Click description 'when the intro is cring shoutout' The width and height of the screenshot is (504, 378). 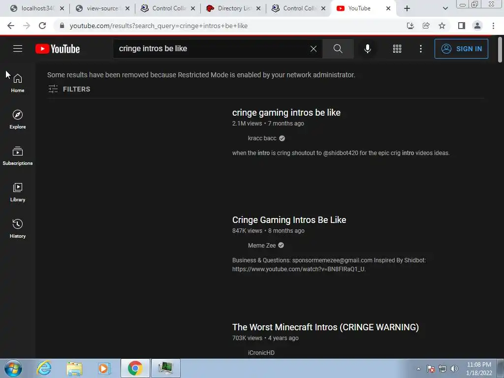tap(341, 153)
